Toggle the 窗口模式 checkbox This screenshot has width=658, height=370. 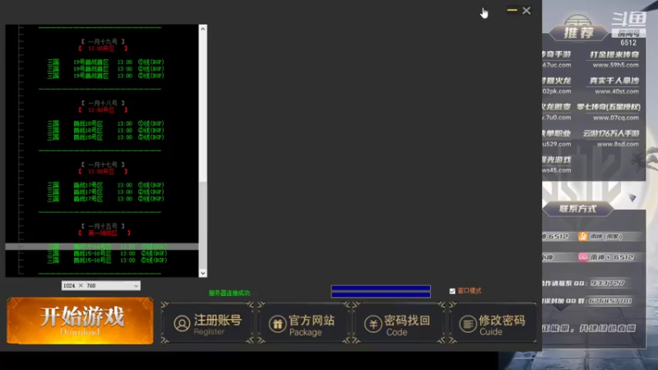pos(452,291)
